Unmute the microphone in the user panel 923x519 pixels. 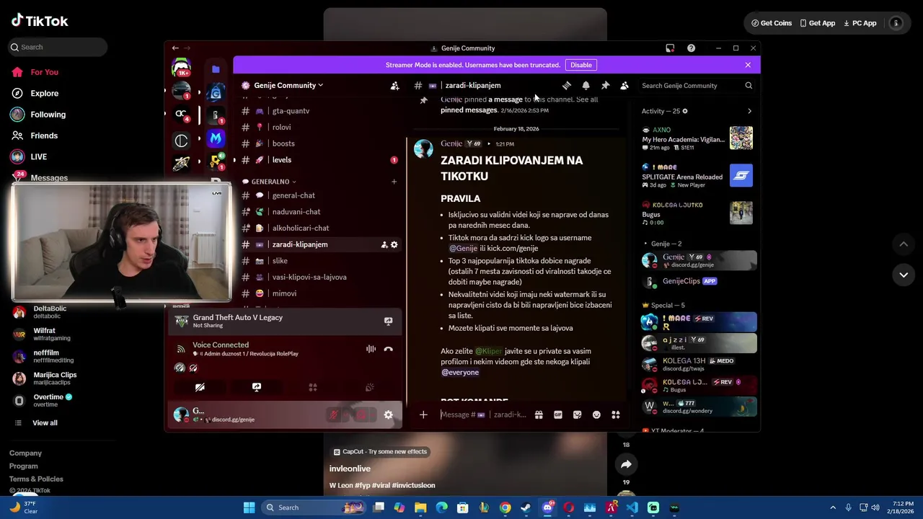334,414
